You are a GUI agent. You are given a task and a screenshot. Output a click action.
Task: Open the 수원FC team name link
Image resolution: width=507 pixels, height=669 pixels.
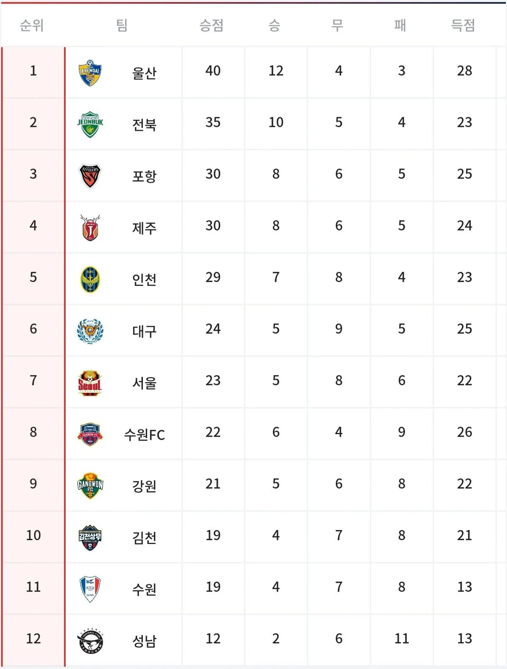tap(144, 434)
